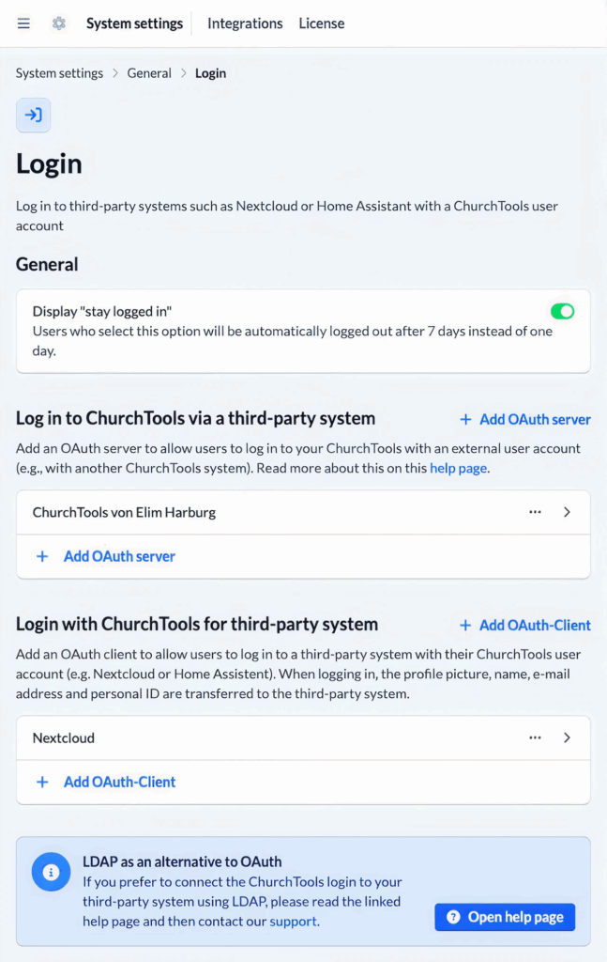Click the settings gear icon
607x962 pixels.
pos(59,23)
